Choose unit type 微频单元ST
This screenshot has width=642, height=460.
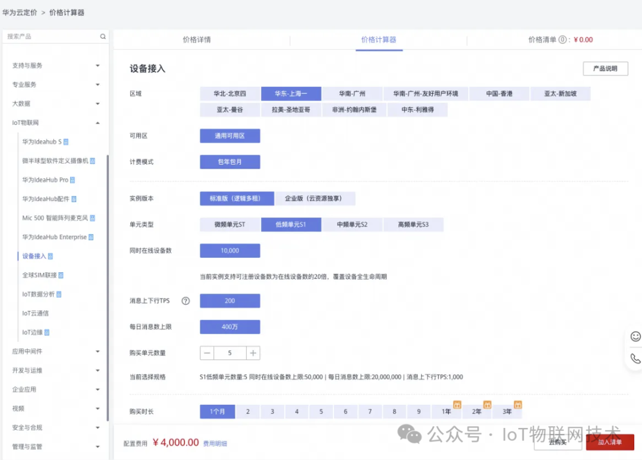pos(229,225)
